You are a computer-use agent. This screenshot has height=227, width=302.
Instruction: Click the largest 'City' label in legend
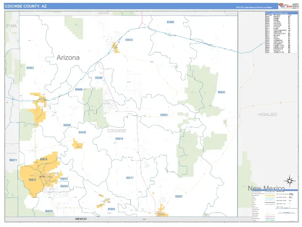click(x=291, y=194)
